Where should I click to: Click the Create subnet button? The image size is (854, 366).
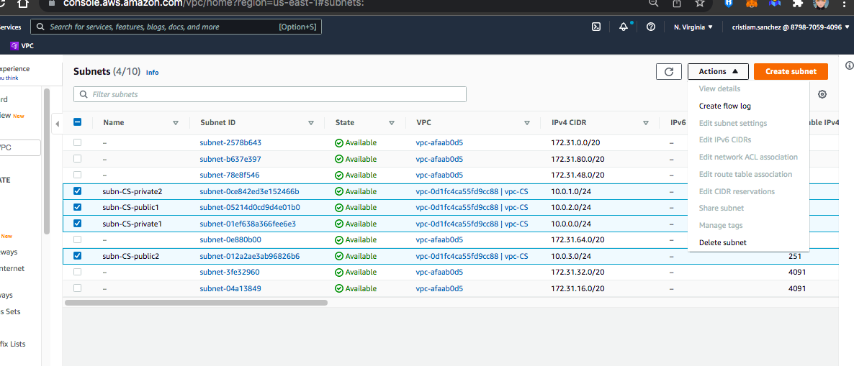[x=791, y=71]
